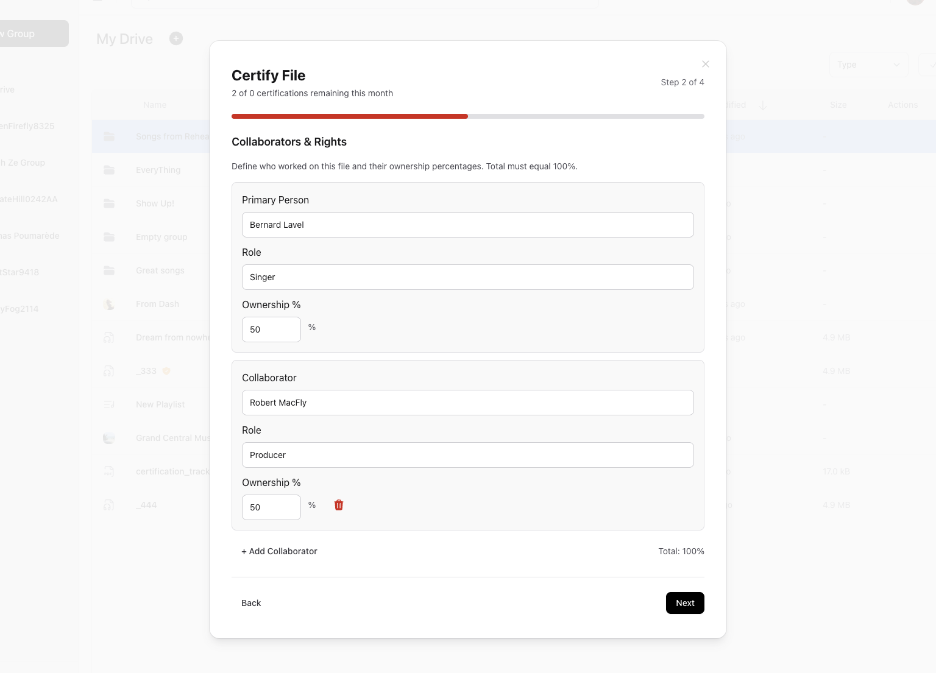Toggle sort order on the Modified column
Viewport: 936px width, 673px height.
763,105
